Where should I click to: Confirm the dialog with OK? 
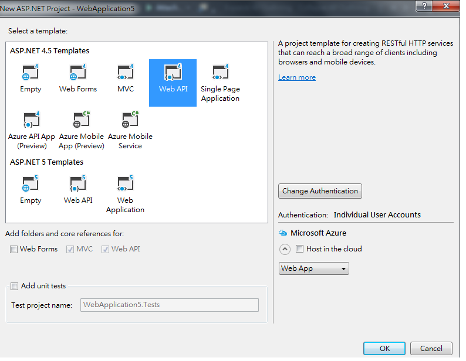384,348
